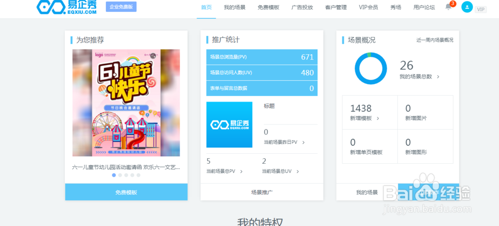The height and width of the screenshot is (226, 499).
Task: Select the fifth carousel dot
Action: [138, 175]
